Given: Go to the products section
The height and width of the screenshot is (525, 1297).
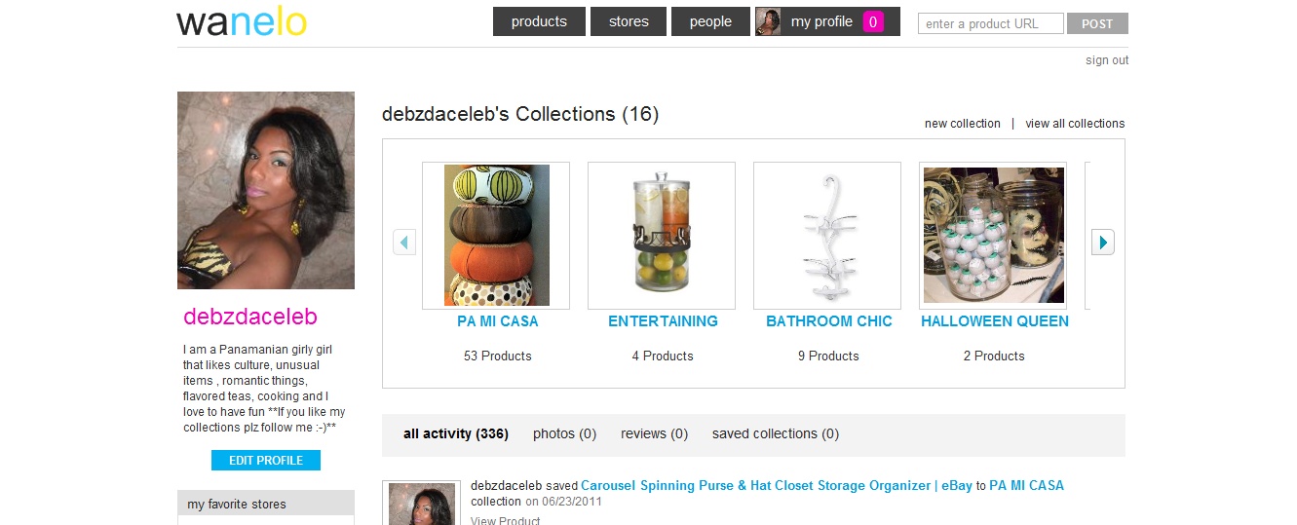Looking at the screenshot, I should coord(539,21).
